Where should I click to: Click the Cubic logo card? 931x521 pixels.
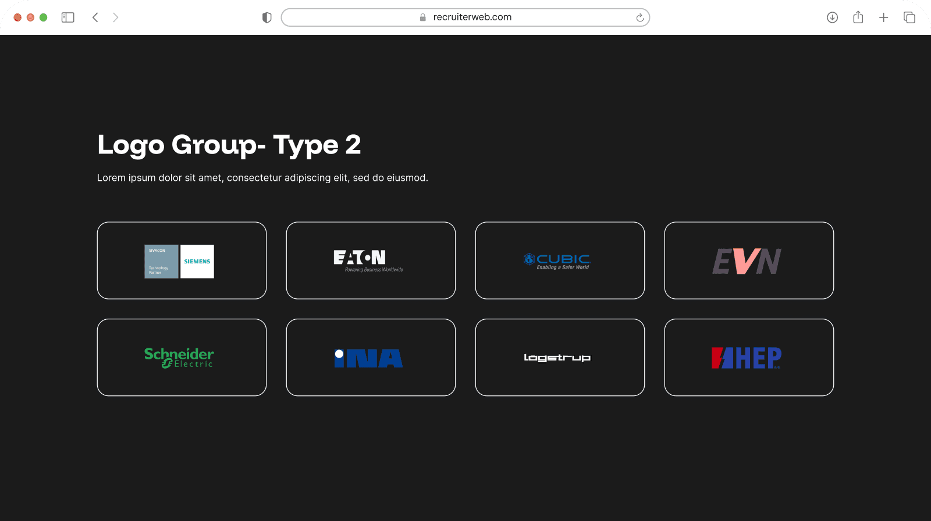point(560,260)
